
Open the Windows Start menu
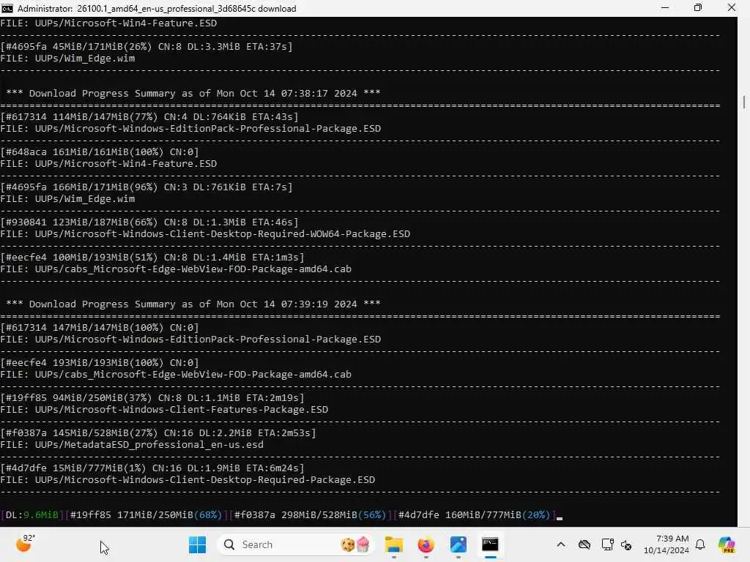[x=197, y=544]
